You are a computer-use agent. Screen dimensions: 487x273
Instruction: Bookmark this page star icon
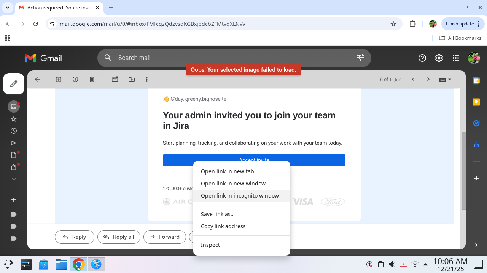coord(393,24)
